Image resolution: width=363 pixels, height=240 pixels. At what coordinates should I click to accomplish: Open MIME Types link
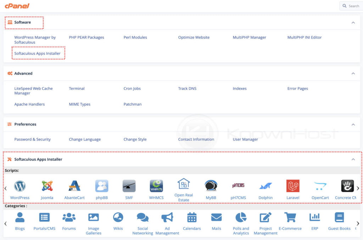tap(79, 104)
